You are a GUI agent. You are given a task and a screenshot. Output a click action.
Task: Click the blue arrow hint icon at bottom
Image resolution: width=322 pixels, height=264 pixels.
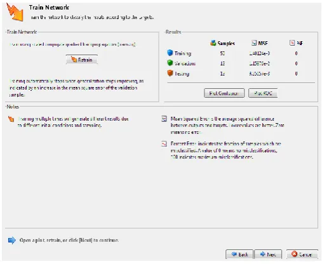point(12,241)
